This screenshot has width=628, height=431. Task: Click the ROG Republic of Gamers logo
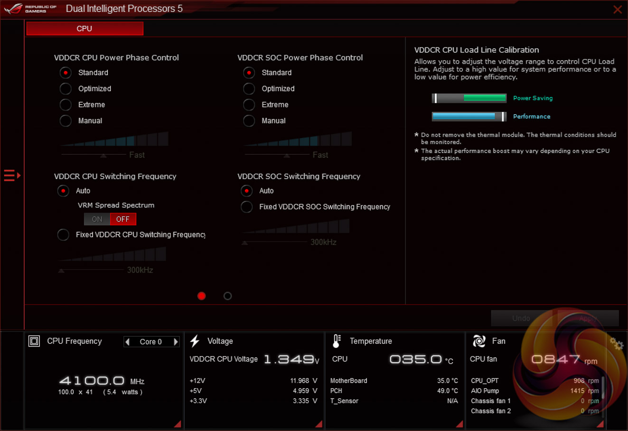(x=30, y=9)
